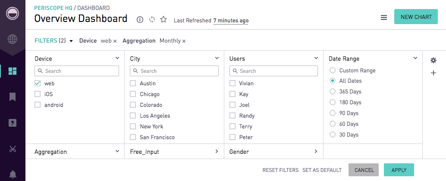Check the Chicago city checkbox
Screen dimensions: 446x181
click(x=133, y=94)
